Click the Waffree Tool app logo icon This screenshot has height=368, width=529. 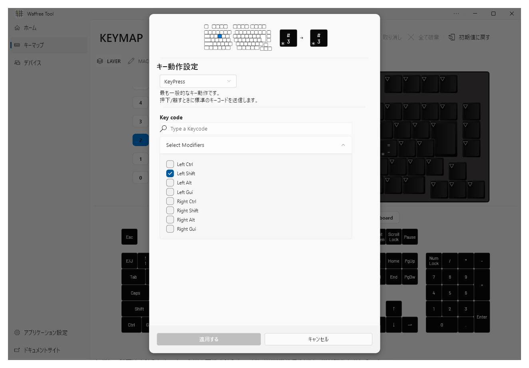19,14
